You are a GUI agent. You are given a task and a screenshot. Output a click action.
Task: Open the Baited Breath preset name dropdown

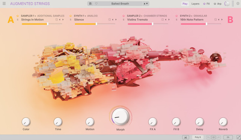tap(120, 3)
